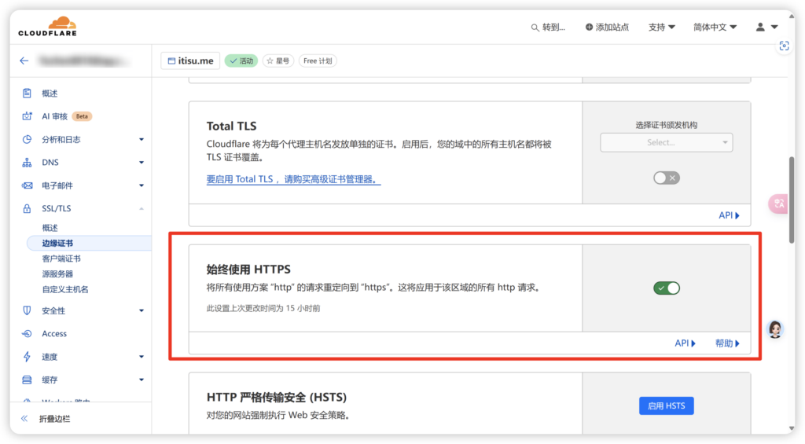Screen dimensions: 805x444
Task: Open API link in Total TLS card
Action: coord(729,215)
